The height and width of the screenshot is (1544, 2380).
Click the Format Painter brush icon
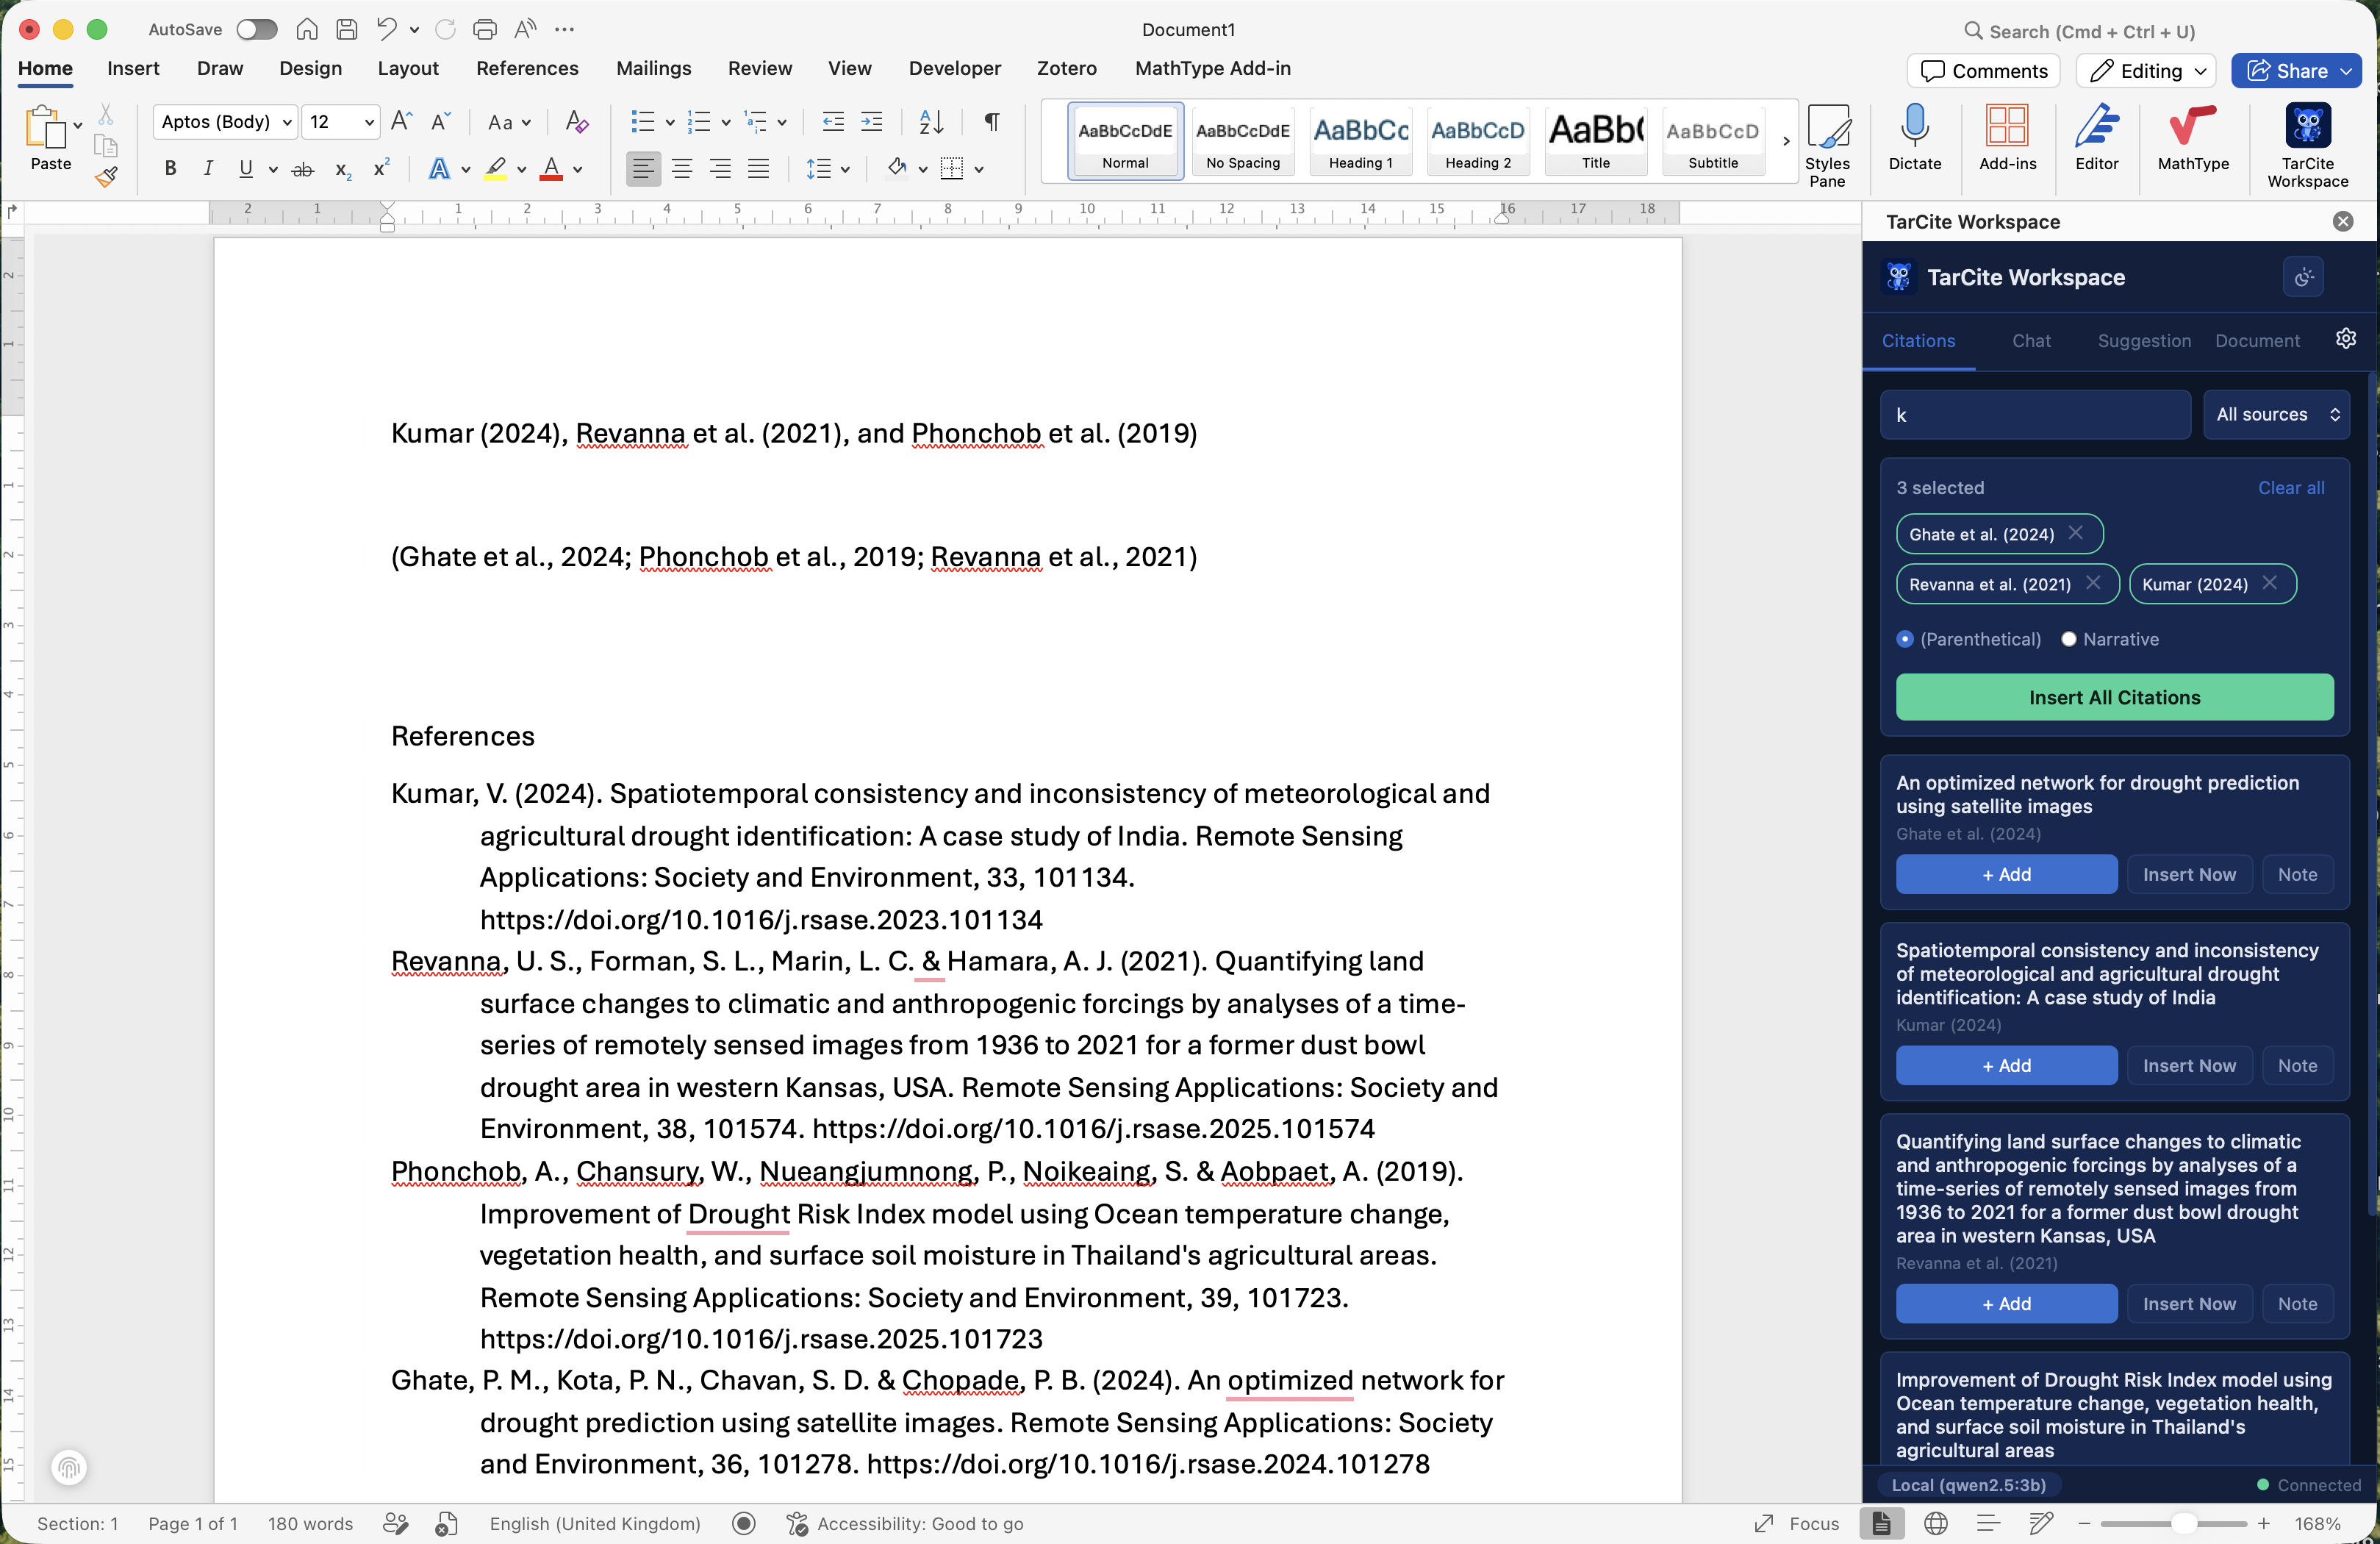tap(106, 178)
